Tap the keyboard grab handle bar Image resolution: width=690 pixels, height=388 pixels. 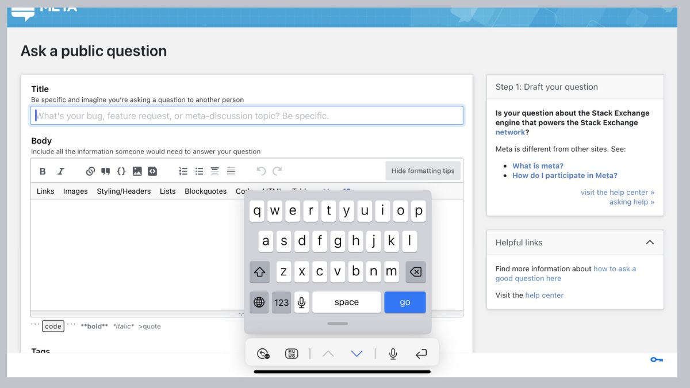338,324
